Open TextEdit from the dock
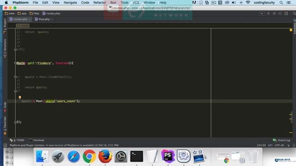Viewport: 296px width, 166px height. point(152,156)
